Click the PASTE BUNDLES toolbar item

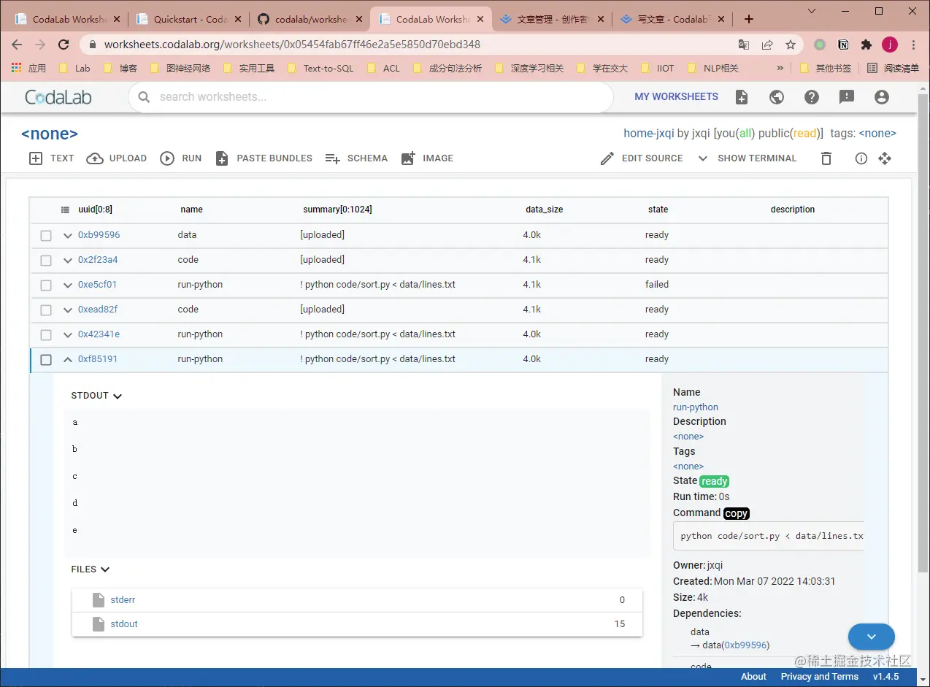click(x=264, y=158)
